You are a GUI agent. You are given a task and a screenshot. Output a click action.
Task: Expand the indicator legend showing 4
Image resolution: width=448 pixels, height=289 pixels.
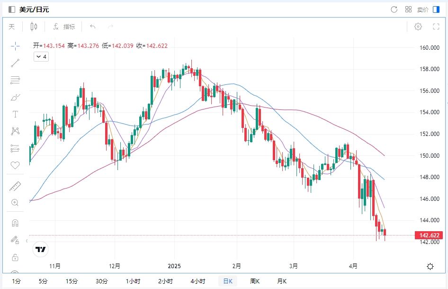pos(41,57)
